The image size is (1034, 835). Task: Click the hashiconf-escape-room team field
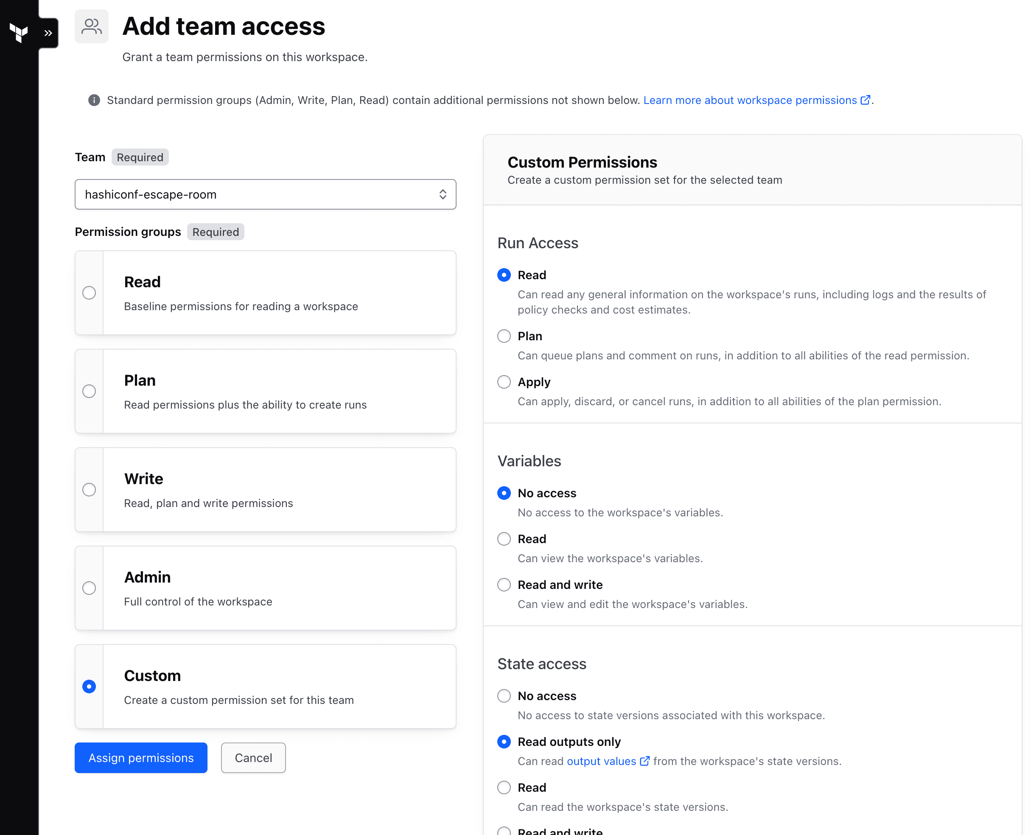(266, 194)
